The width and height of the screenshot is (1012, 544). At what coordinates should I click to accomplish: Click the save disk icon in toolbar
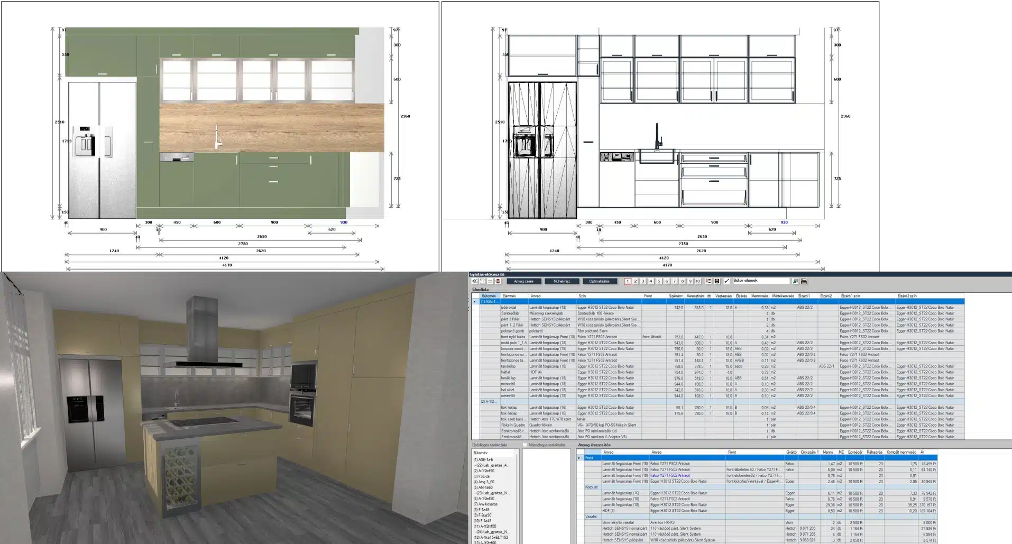pos(717,281)
